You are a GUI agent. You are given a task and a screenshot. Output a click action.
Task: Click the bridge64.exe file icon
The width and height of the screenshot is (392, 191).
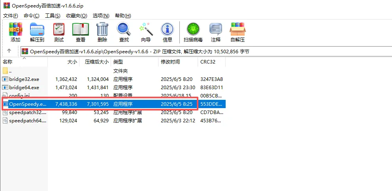coord(5,88)
